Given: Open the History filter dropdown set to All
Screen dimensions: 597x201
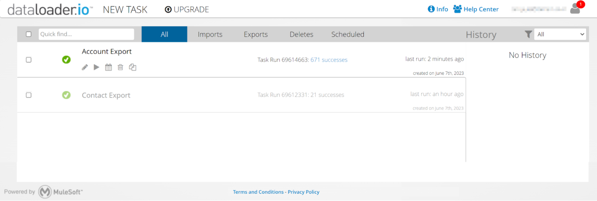Looking at the screenshot, I should tap(560, 34).
